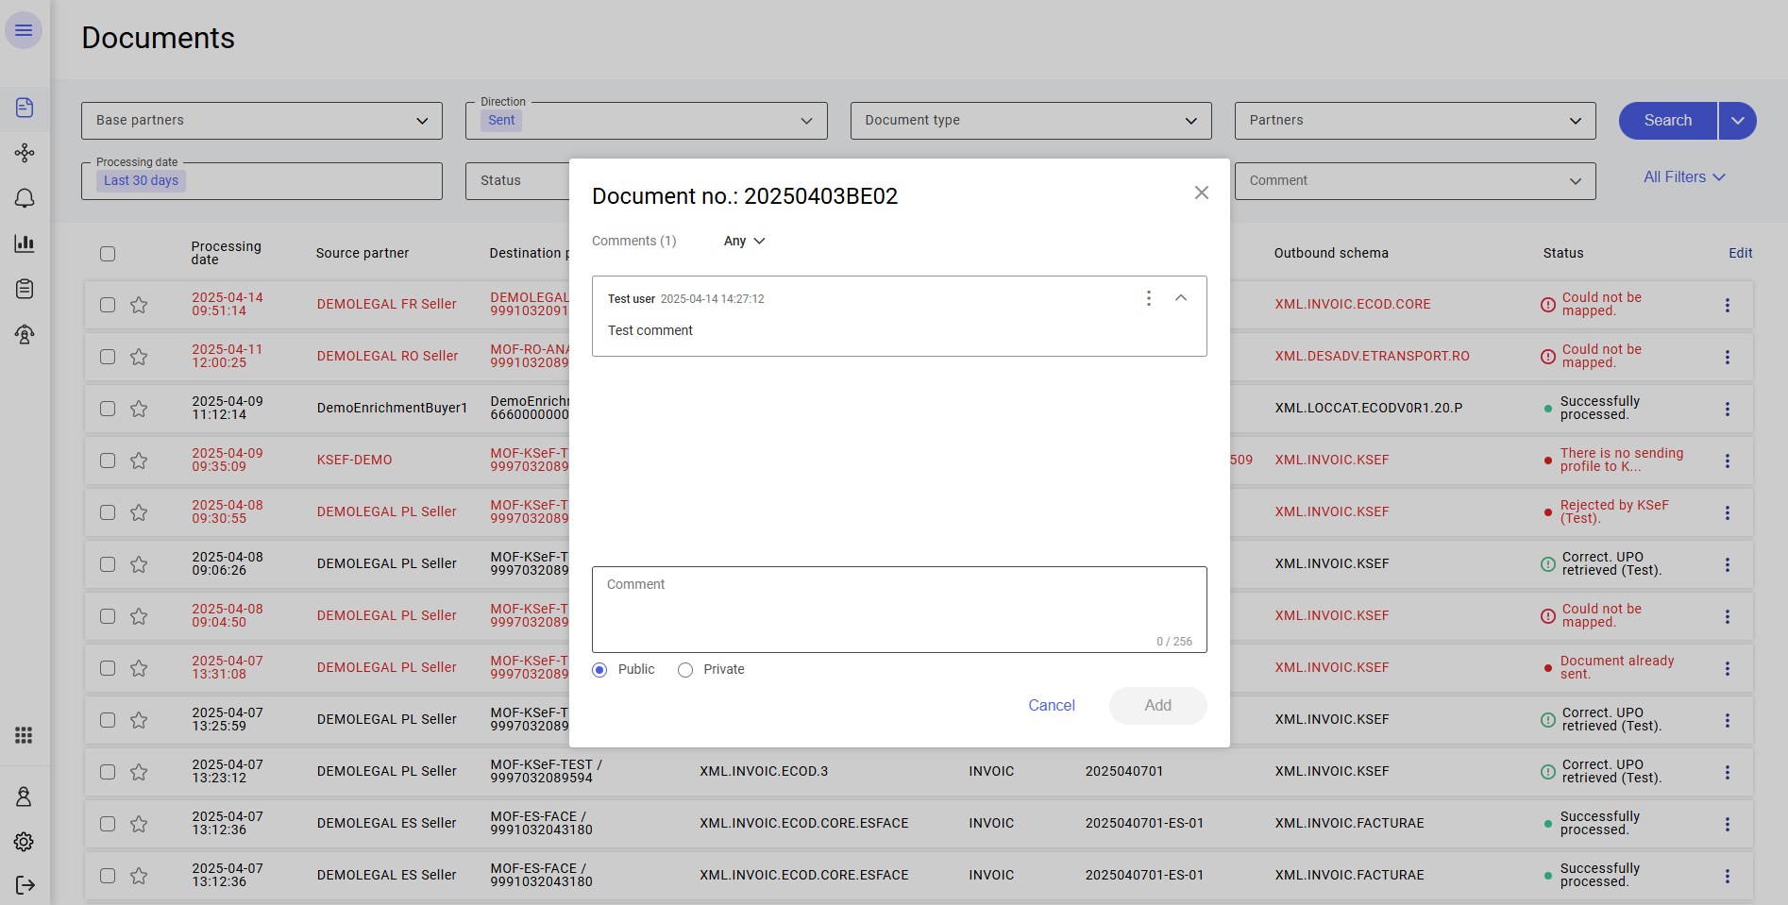1788x905 pixels.
Task: Expand the Any comments filter dropdown
Action: [x=744, y=242]
